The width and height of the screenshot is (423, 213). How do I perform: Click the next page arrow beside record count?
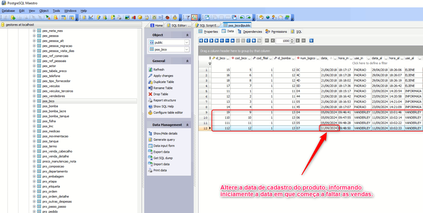click(298, 41)
